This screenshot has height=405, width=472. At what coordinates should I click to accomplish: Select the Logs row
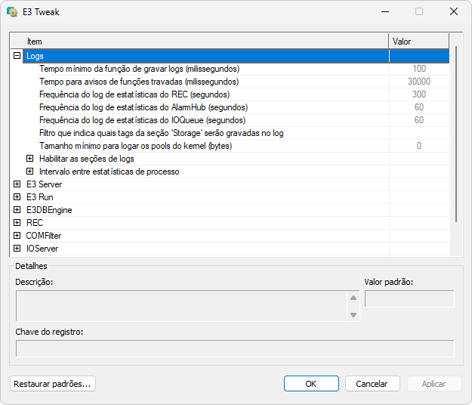[236, 56]
